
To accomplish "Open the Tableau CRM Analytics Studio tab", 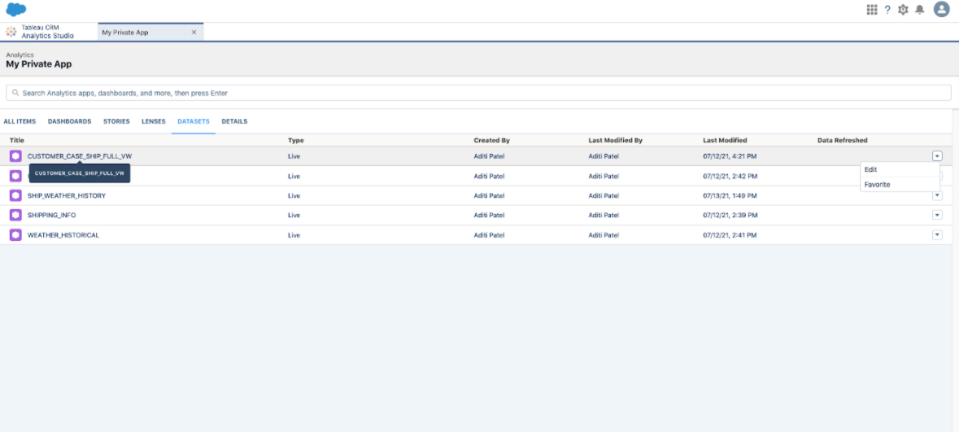I will coord(47,32).
